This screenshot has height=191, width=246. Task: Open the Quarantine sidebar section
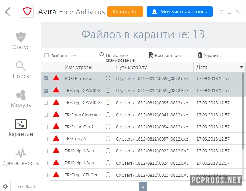(x=21, y=128)
